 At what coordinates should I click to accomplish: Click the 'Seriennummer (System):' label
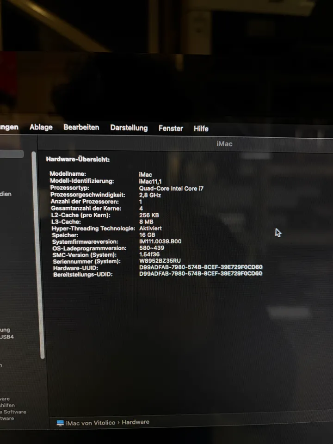tap(86, 261)
